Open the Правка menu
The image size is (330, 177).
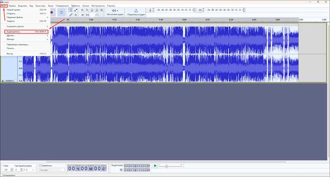point(12,6)
